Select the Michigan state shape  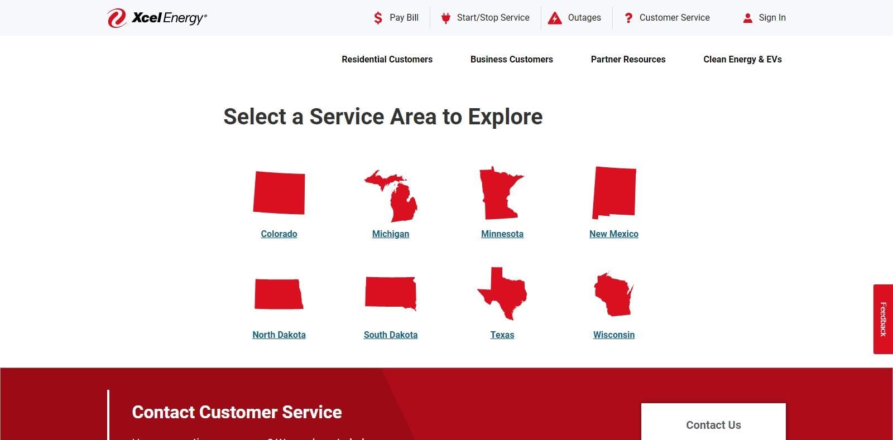click(391, 196)
